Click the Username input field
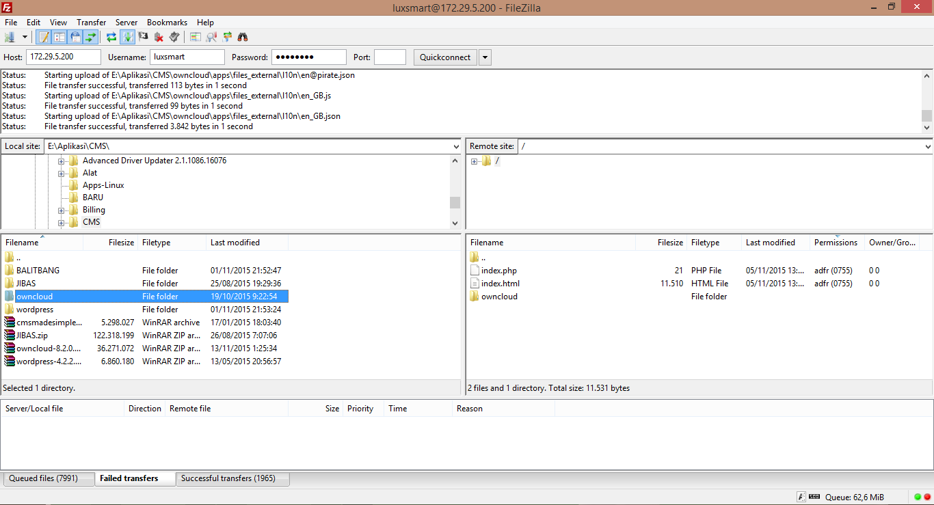The height and width of the screenshot is (505, 934). 187,57
